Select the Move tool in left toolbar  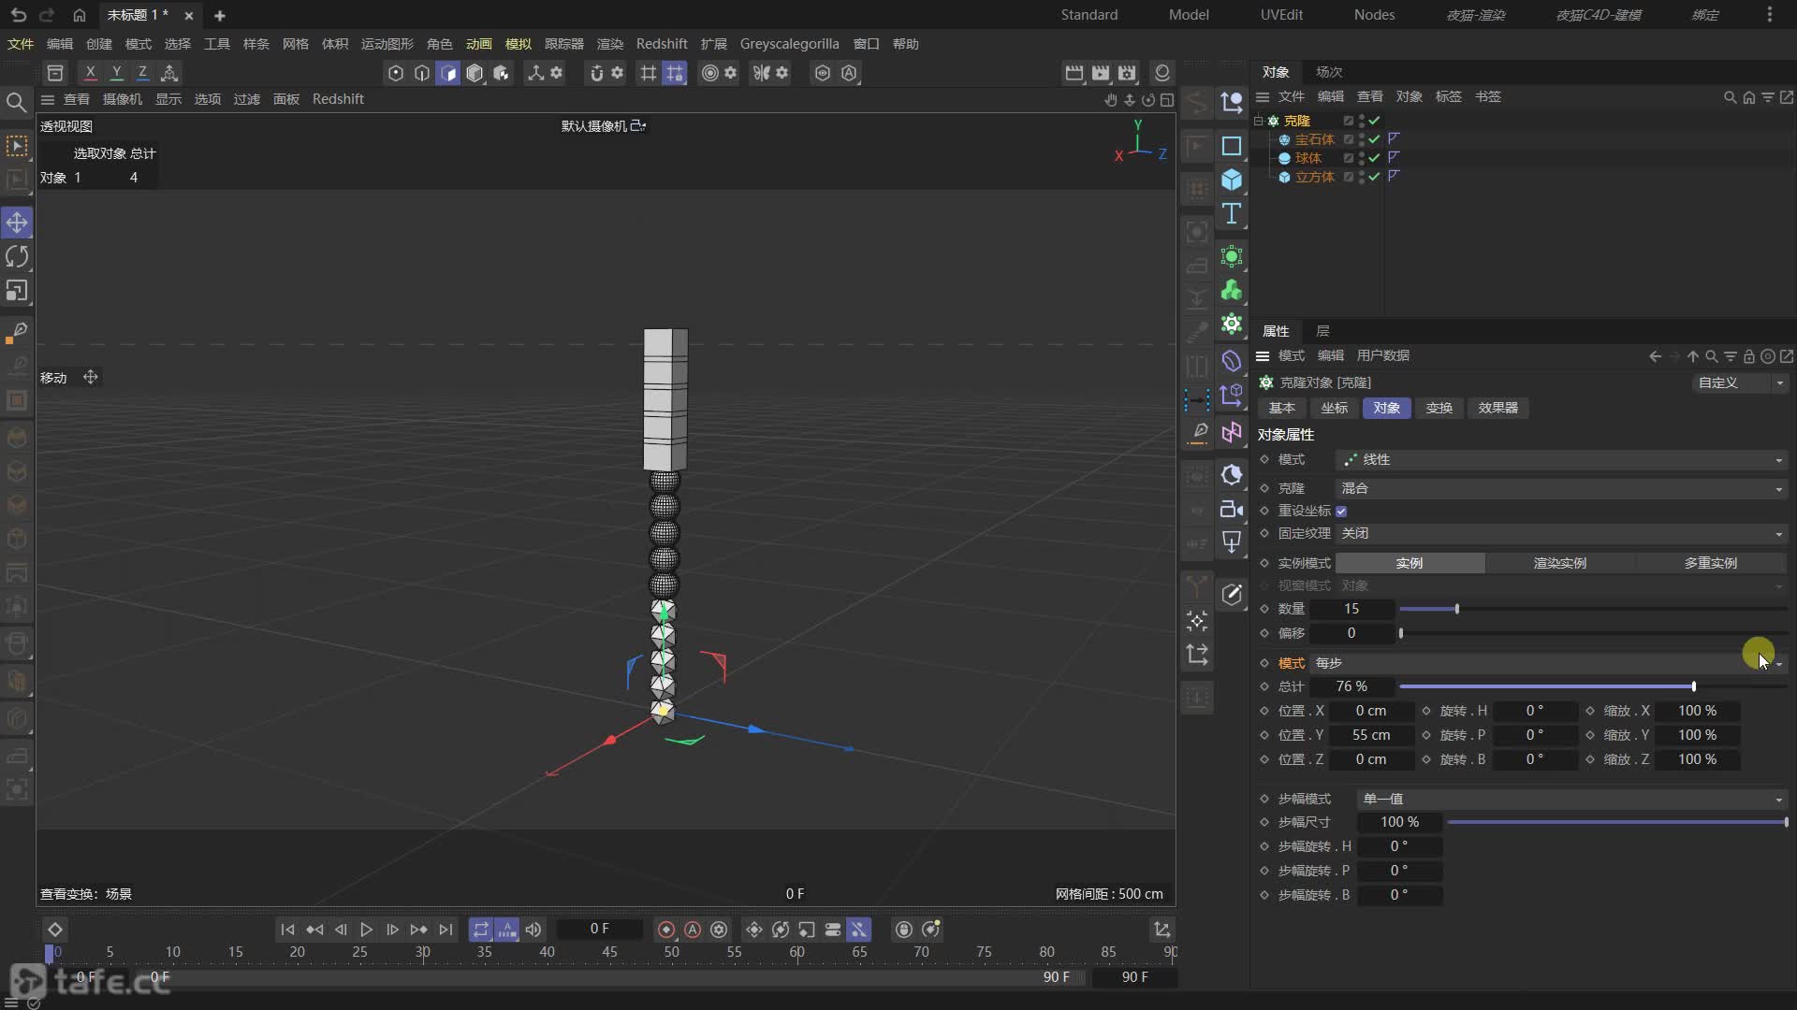click(17, 223)
